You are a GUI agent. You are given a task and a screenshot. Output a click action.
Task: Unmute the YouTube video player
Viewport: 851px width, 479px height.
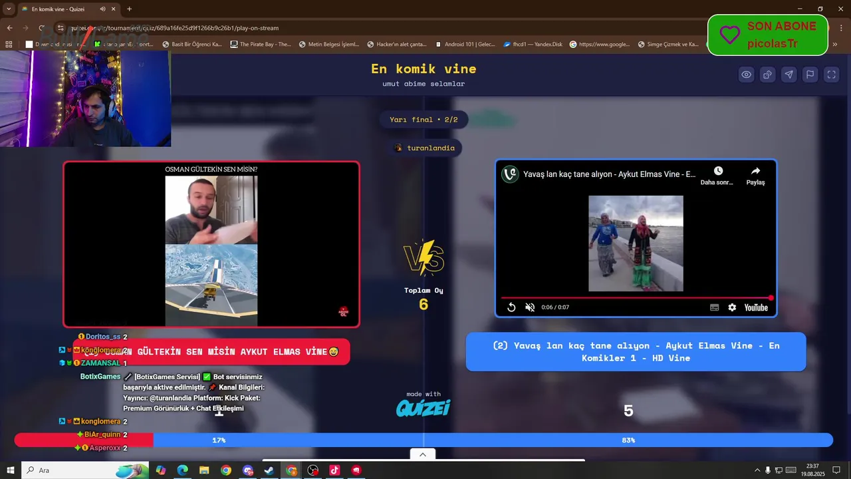[530, 307]
